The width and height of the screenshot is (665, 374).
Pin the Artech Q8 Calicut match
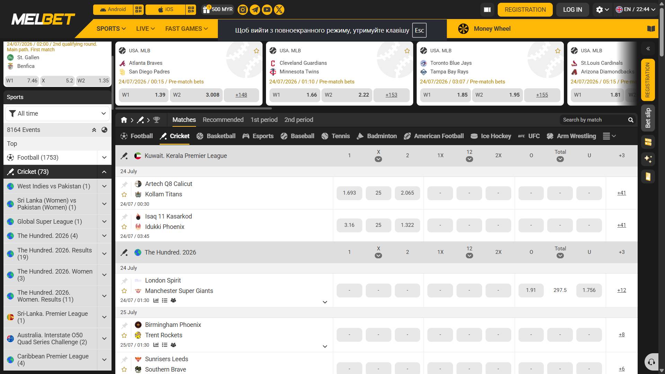point(124,184)
